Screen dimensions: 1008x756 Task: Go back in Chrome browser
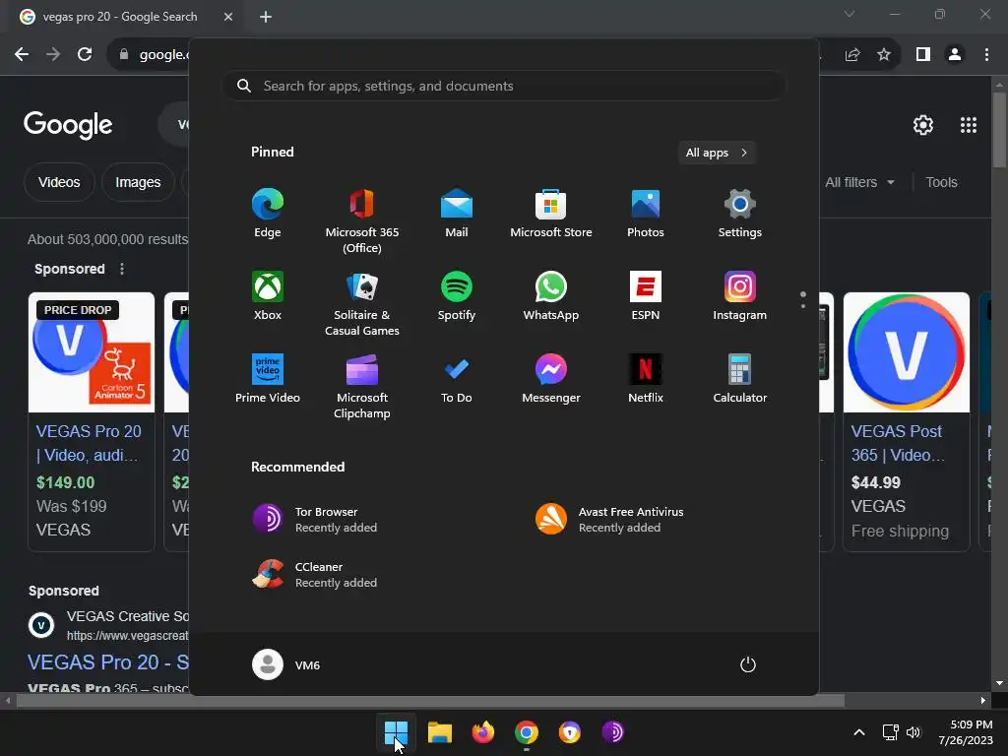coord(22,55)
